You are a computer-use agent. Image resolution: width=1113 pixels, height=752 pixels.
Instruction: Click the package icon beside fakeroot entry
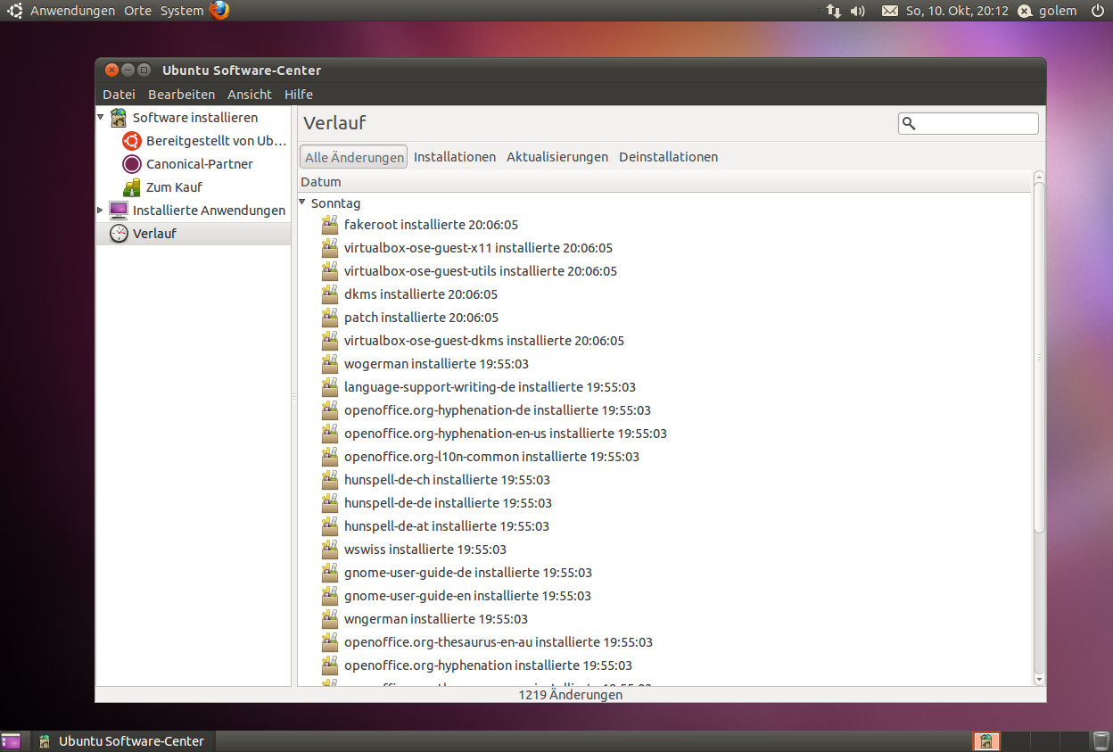(330, 224)
